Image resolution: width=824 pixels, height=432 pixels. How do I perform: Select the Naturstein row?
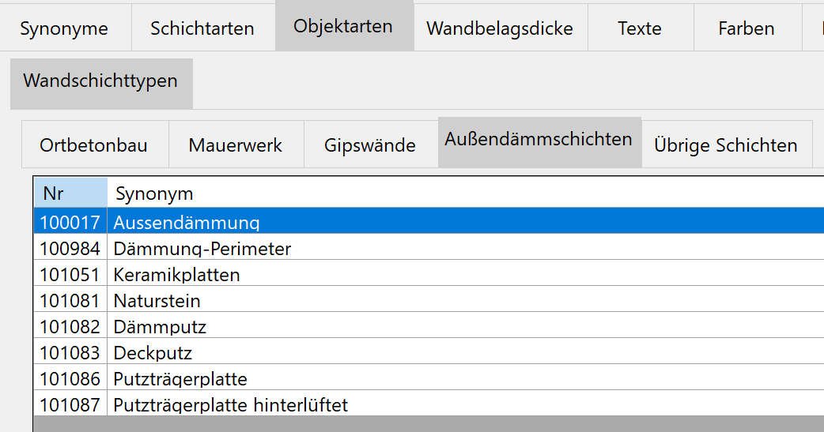pyautogui.click(x=429, y=299)
